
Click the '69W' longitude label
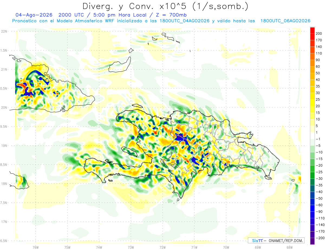(258, 247)
